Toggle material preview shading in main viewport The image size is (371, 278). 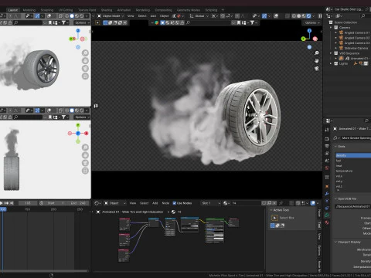pyautogui.click(x=304, y=16)
